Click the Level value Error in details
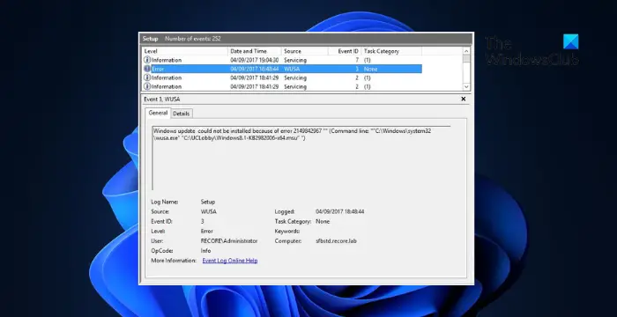 pyautogui.click(x=206, y=231)
